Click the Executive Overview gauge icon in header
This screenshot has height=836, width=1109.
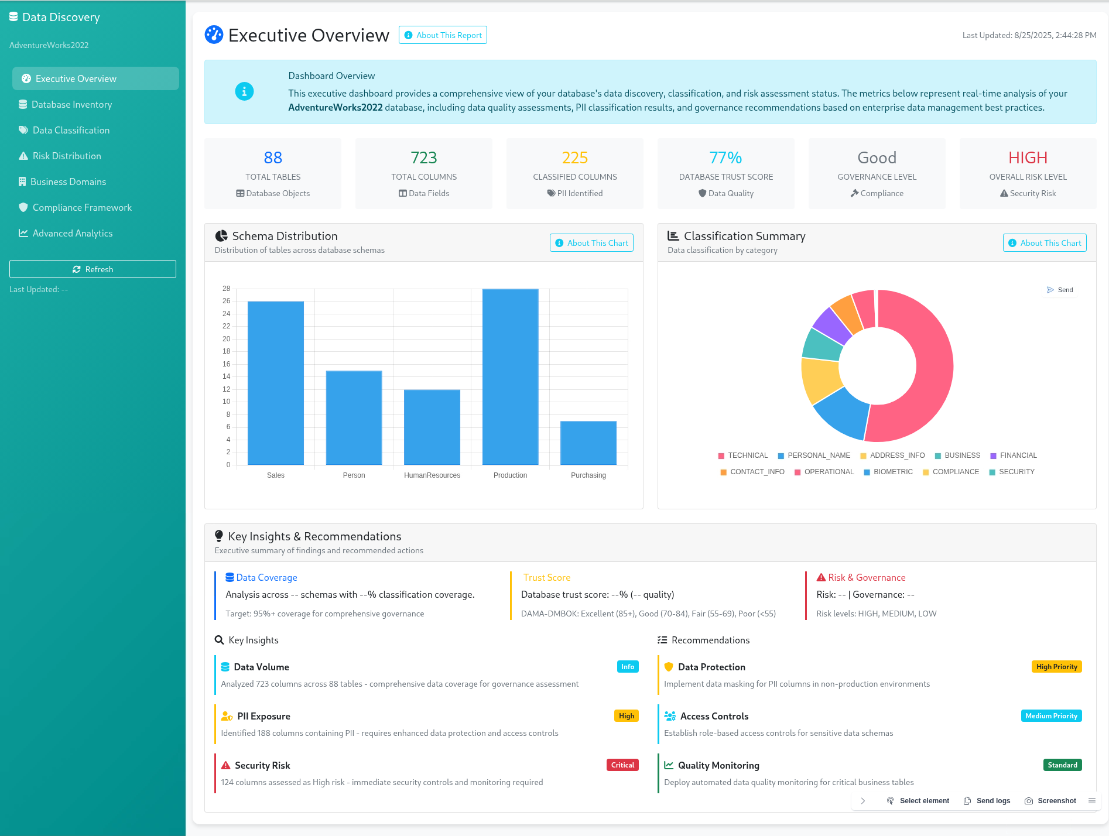coord(214,35)
